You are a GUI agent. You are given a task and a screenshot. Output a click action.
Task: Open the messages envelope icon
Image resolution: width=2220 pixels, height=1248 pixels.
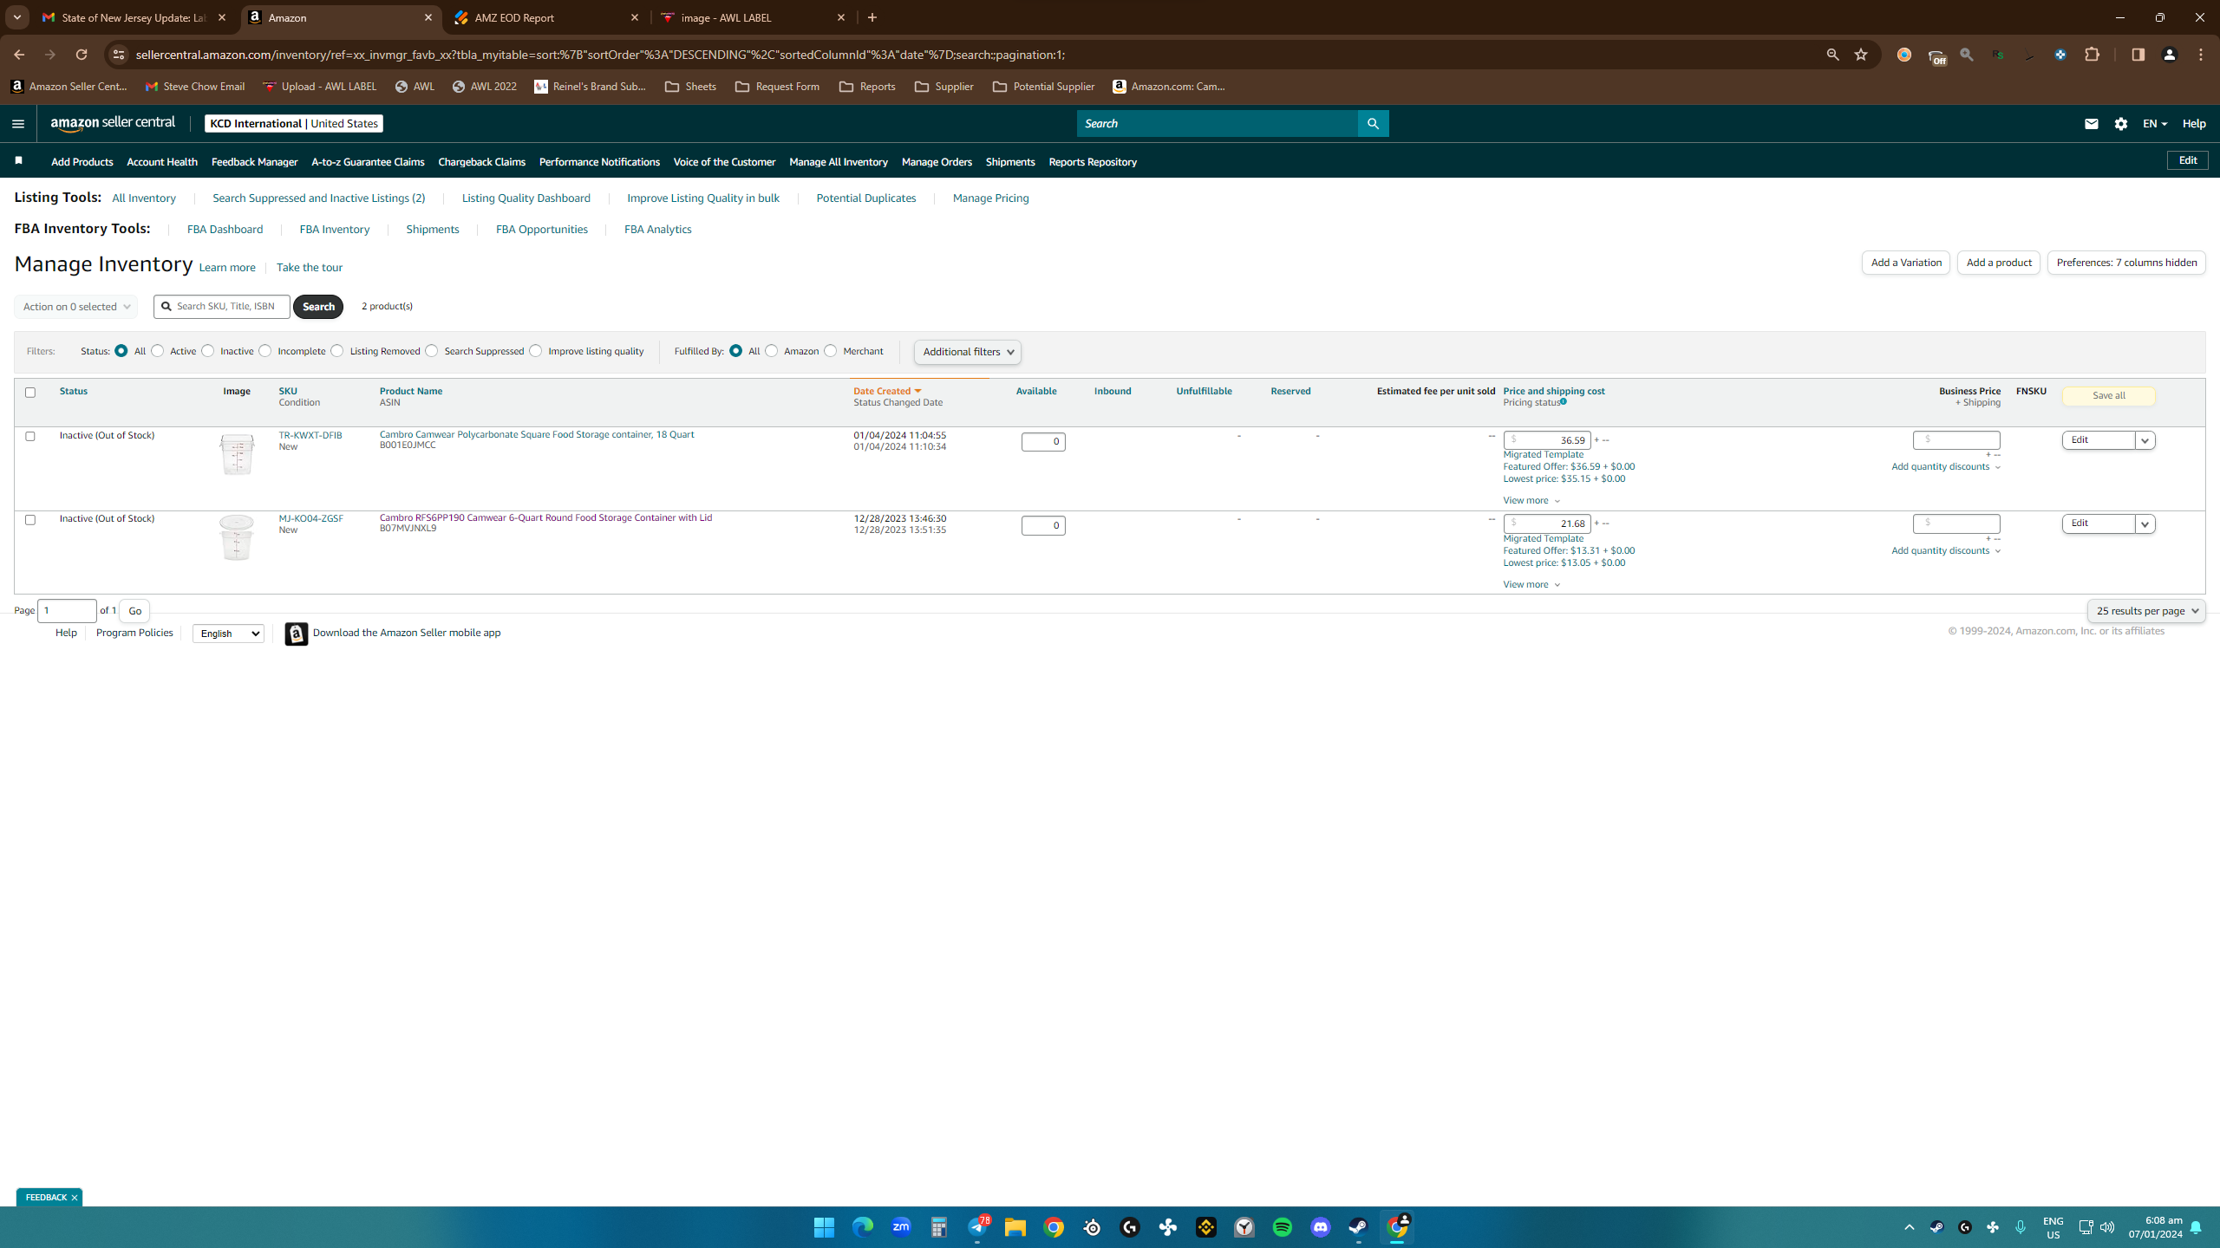tap(2091, 124)
